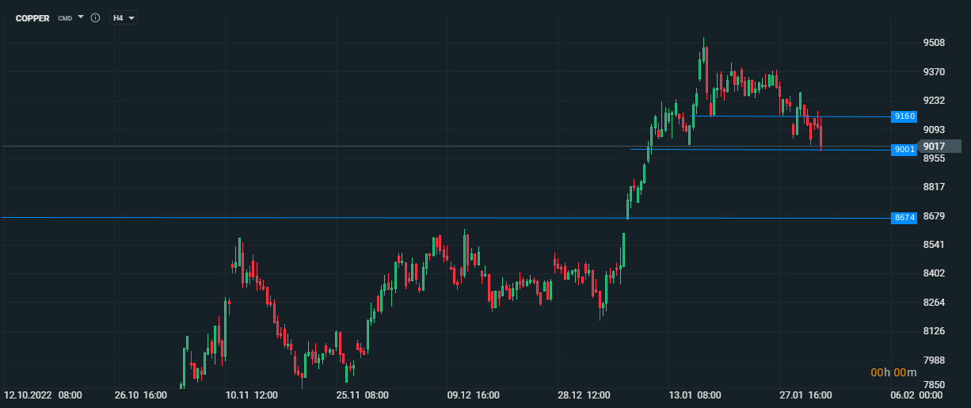The width and height of the screenshot is (971, 408).
Task: Click the CMD asset class label
Action: 65,17
